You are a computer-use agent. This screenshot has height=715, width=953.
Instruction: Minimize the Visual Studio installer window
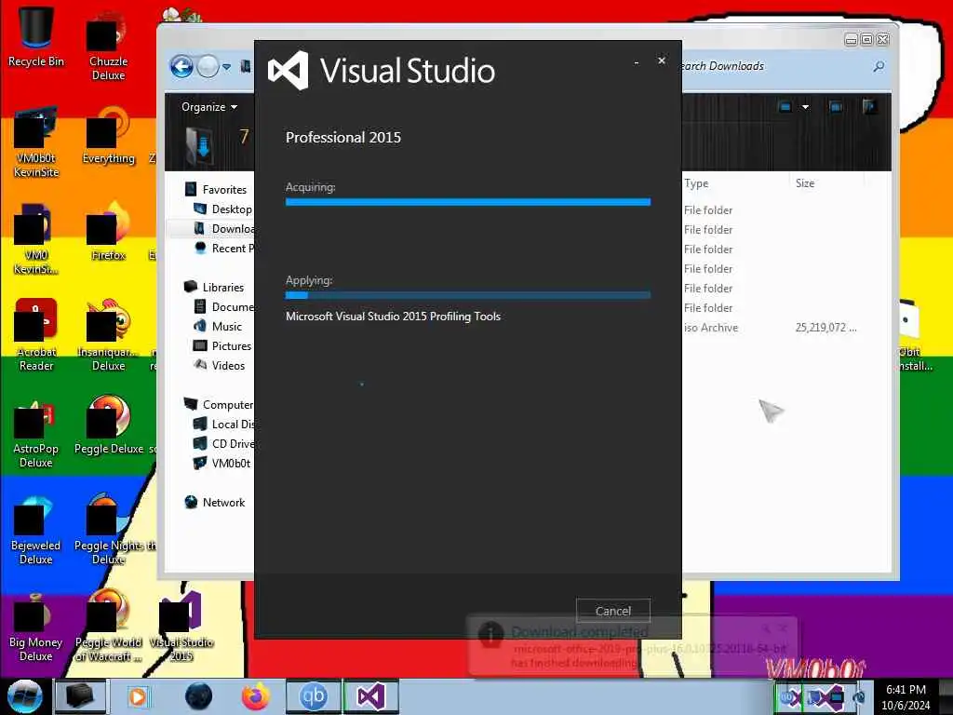pyautogui.click(x=636, y=62)
